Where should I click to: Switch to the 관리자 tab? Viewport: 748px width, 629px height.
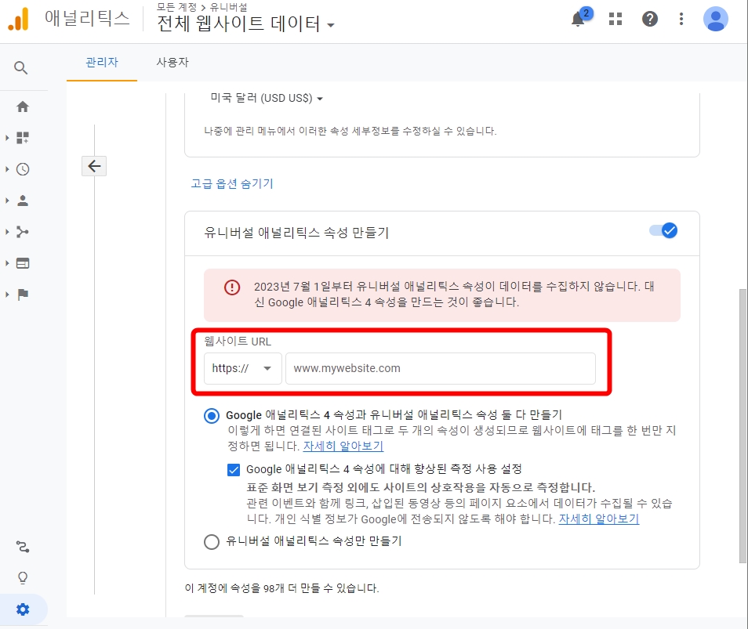(102, 63)
